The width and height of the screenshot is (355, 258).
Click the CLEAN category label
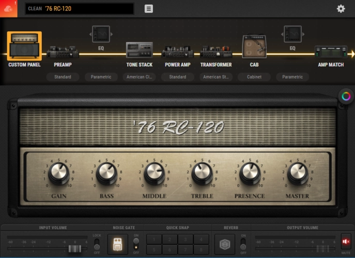[35, 9]
